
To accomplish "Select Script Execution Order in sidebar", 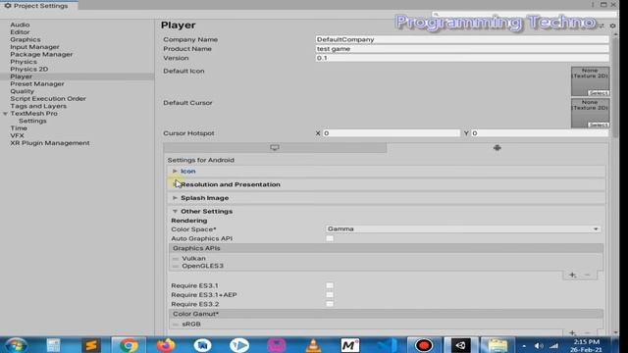I will [48, 98].
